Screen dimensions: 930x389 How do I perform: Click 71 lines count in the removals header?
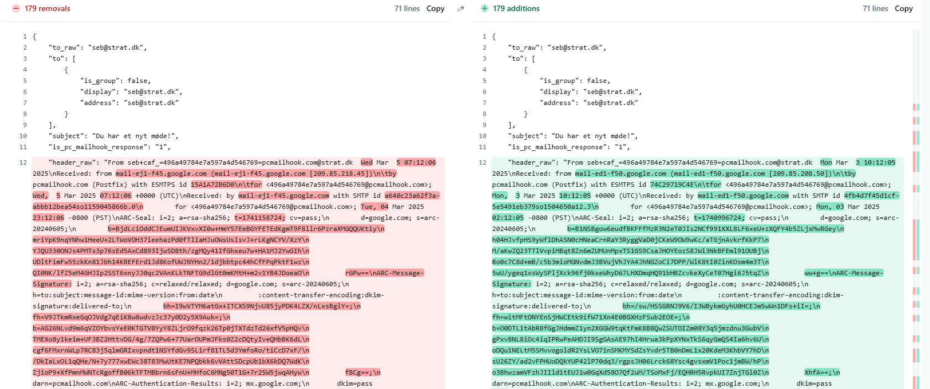pos(407,8)
